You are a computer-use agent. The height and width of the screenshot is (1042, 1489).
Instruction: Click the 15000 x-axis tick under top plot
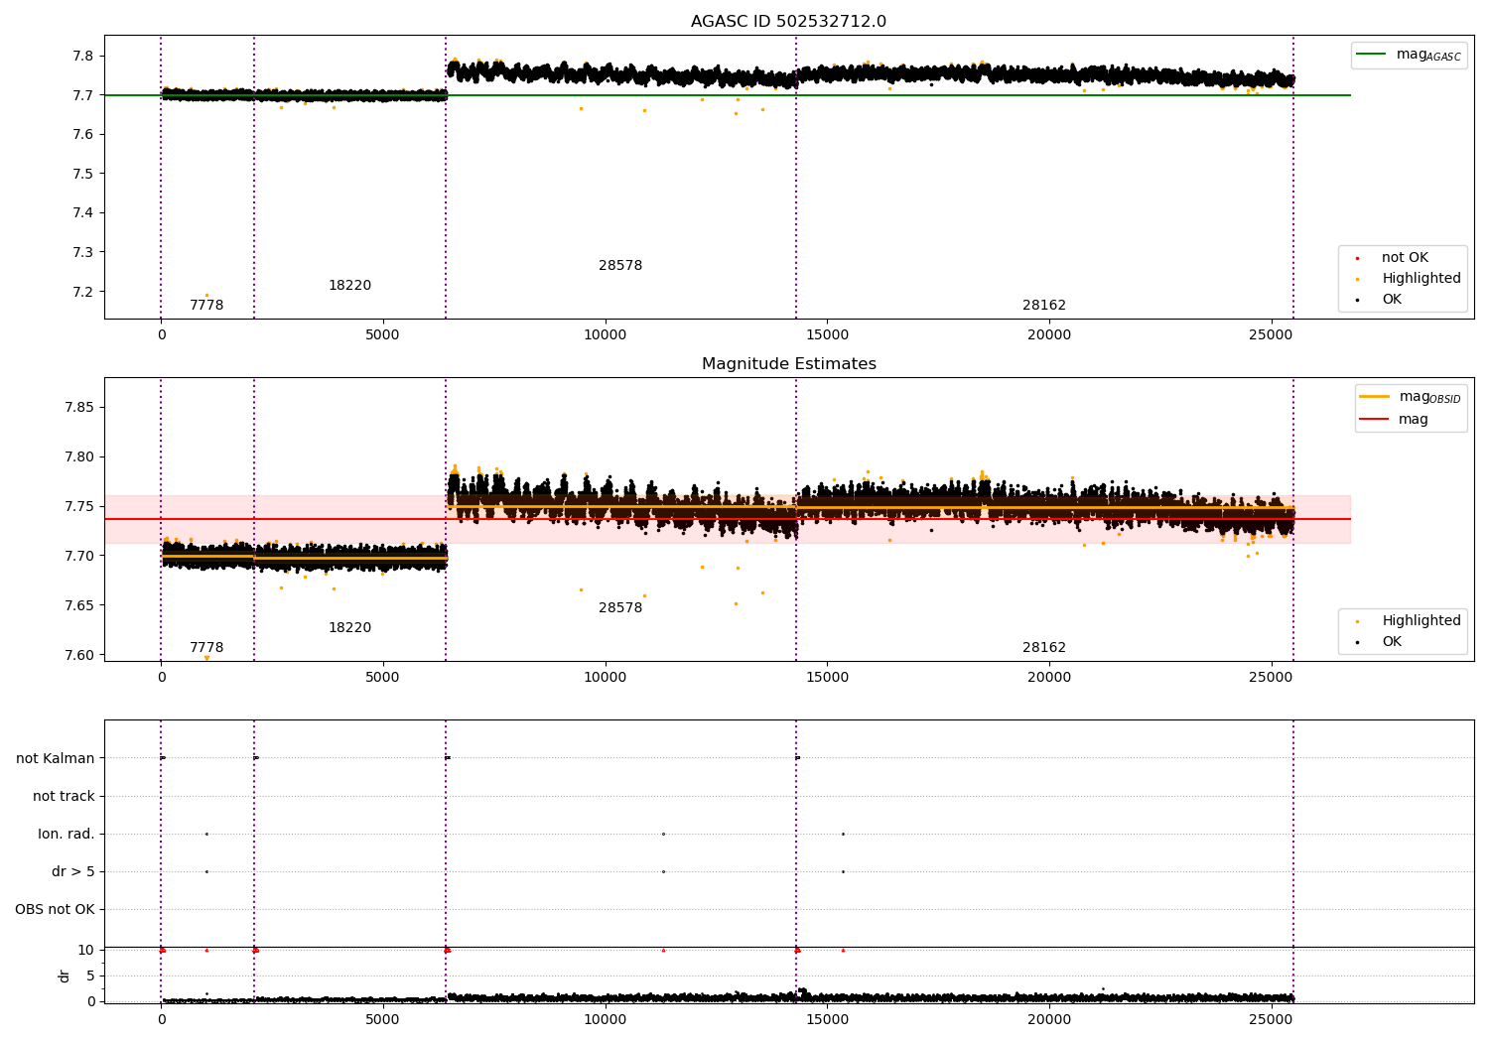pyautogui.click(x=827, y=334)
